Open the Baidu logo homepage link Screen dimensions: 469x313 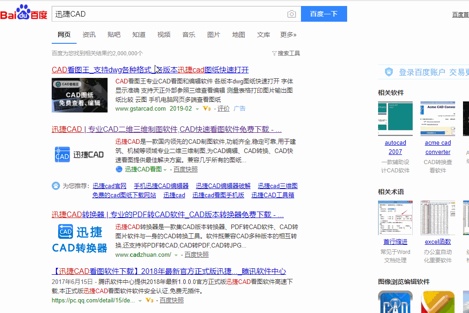[x=24, y=12]
